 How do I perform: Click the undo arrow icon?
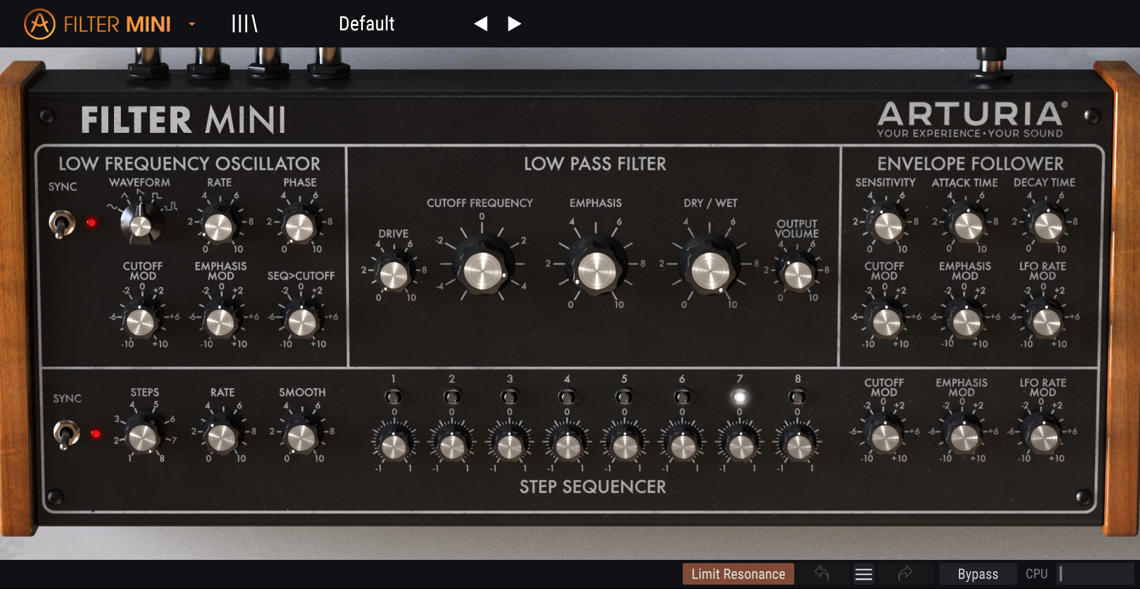(x=822, y=574)
